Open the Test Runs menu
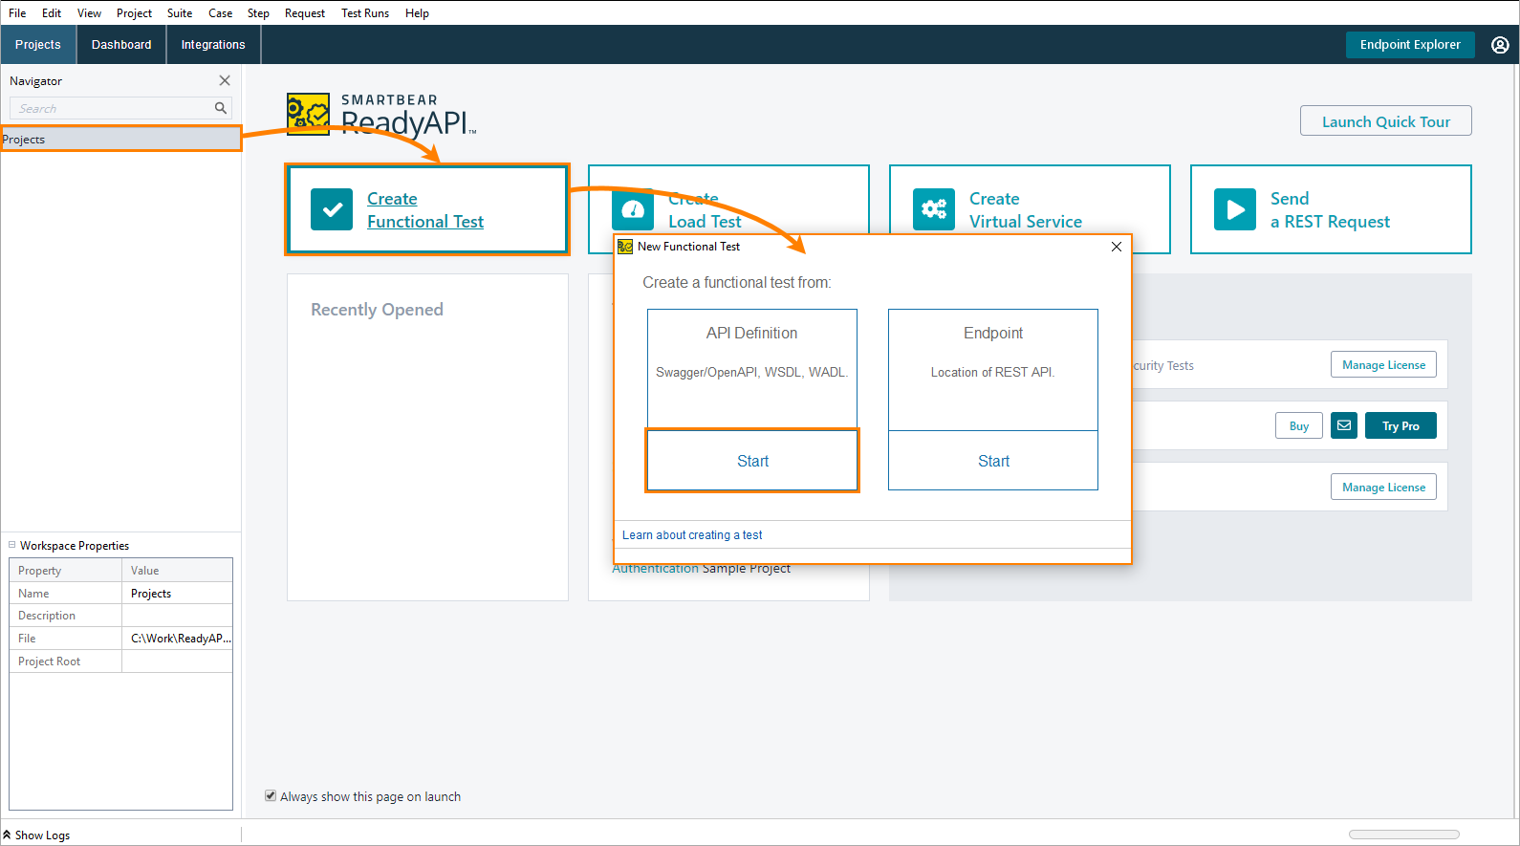1520x846 pixels. pos(365,13)
